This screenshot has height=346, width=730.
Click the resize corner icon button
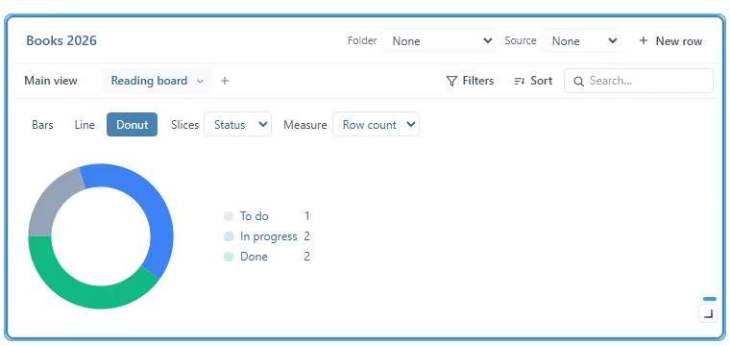tap(708, 313)
